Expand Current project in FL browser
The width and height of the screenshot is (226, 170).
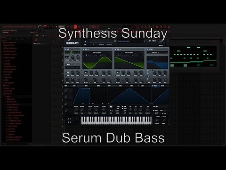click(x=10, y=42)
